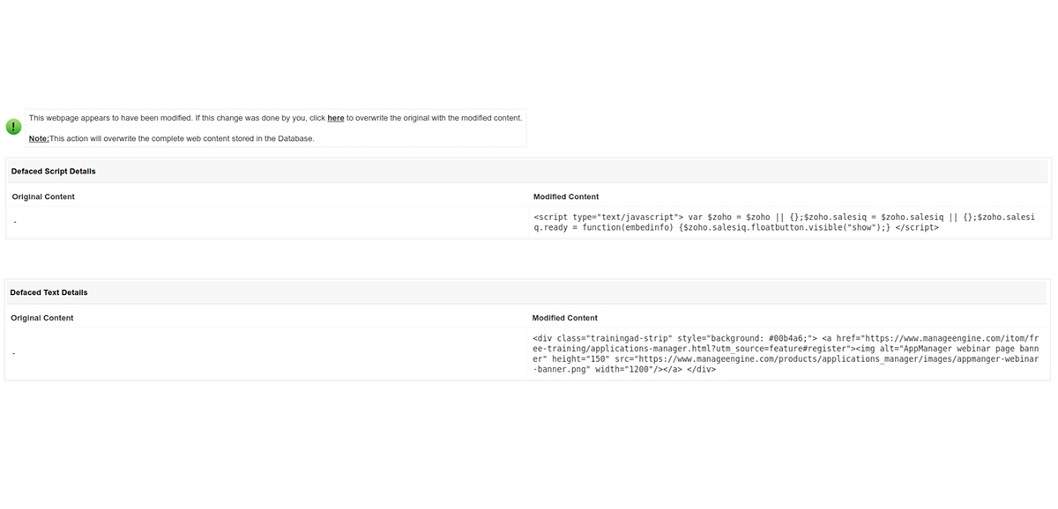Viewport: 1058px width, 509px height.
Task: Click the webpage modified warning message text
Action: [273, 117]
